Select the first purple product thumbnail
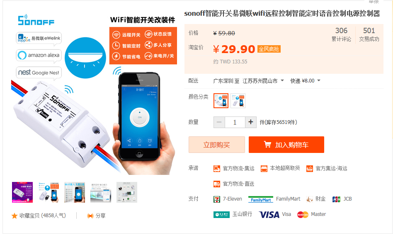Image resolution: width=393 pixels, height=235 pixels. (22, 192)
